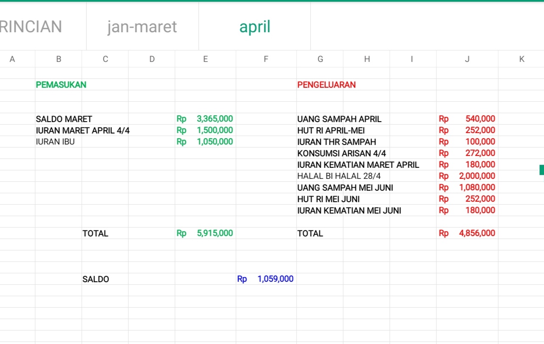Select column E header
544x344 pixels.
[205, 59]
